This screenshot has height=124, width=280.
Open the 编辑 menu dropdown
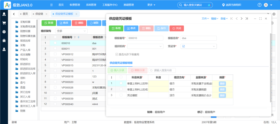(x=215, y=19)
